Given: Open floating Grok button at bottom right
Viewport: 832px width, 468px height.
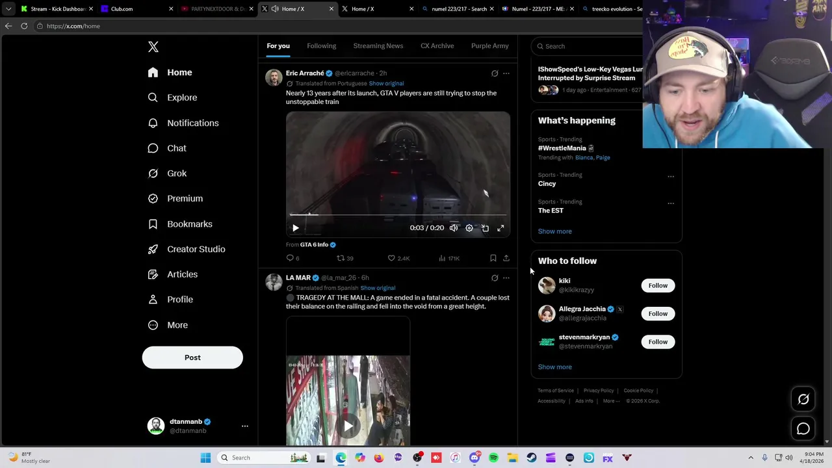Looking at the screenshot, I should pyautogui.click(x=803, y=400).
